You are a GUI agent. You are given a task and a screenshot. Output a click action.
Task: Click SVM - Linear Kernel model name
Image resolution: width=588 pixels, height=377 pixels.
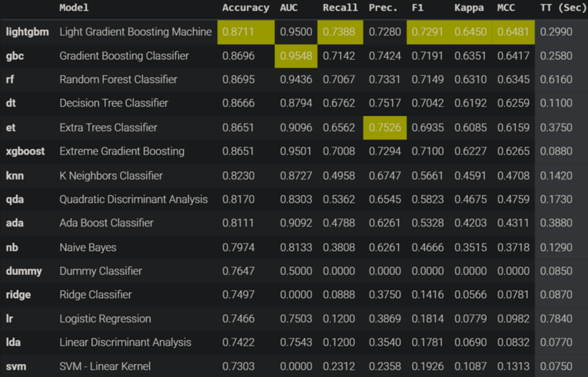point(105,366)
